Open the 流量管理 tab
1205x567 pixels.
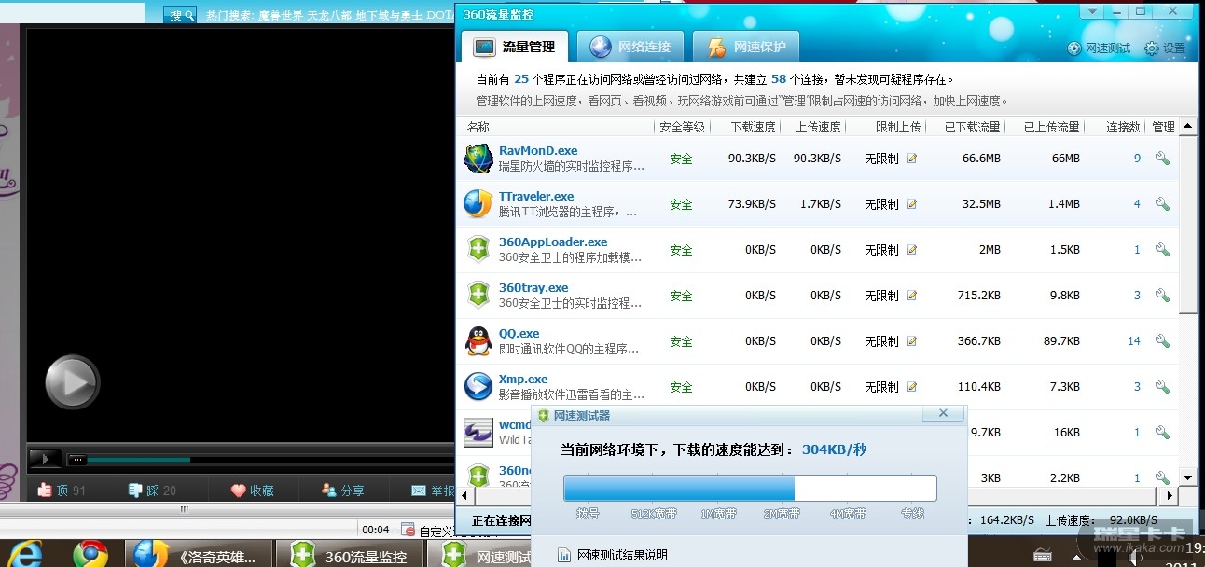point(515,47)
